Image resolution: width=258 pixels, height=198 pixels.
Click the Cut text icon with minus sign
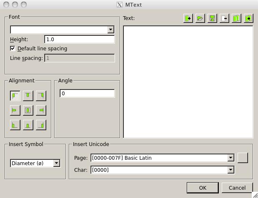224,18
